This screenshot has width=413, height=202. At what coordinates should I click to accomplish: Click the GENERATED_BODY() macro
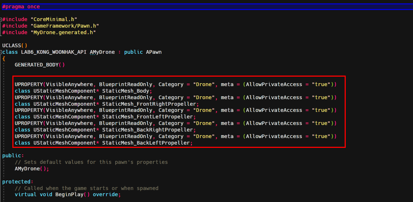click(x=40, y=65)
